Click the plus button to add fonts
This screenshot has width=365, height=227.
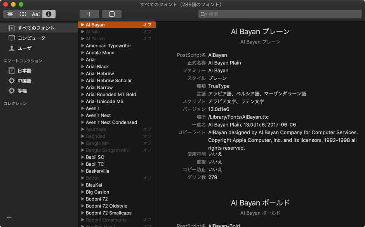pos(89,14)
